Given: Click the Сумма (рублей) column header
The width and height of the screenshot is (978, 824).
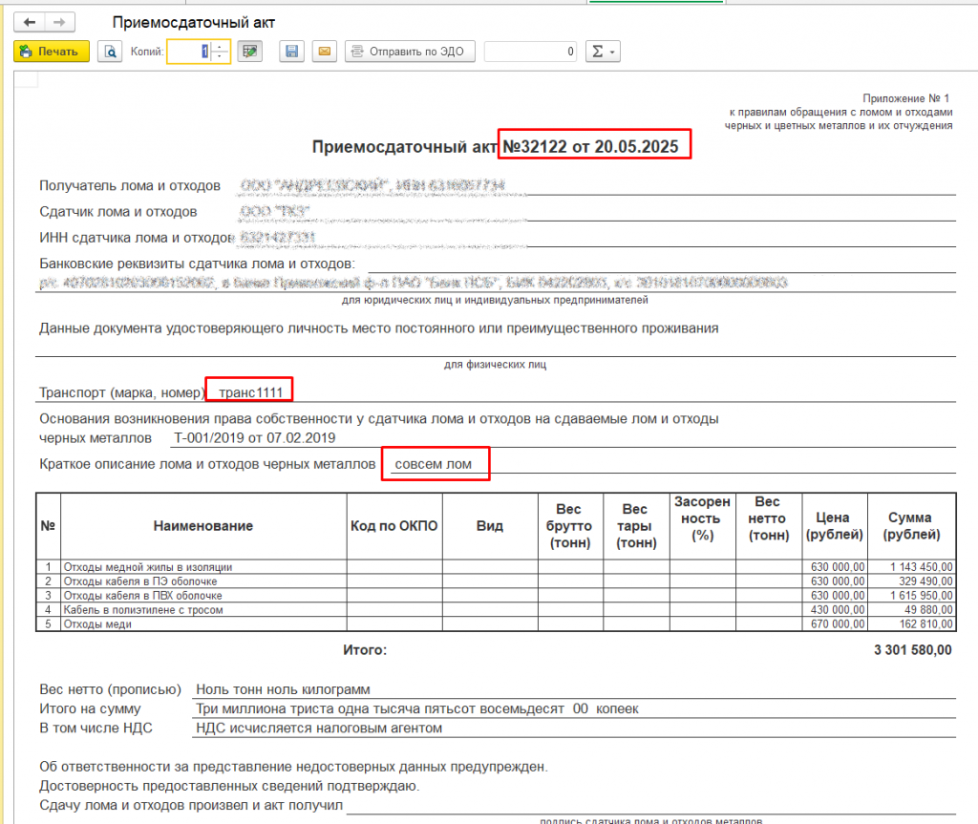Looking at the screenshot, I should (911, 526).
